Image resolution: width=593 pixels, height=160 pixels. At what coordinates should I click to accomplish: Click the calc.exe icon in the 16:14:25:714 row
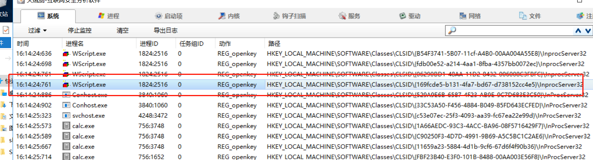(x=66, y=157)
